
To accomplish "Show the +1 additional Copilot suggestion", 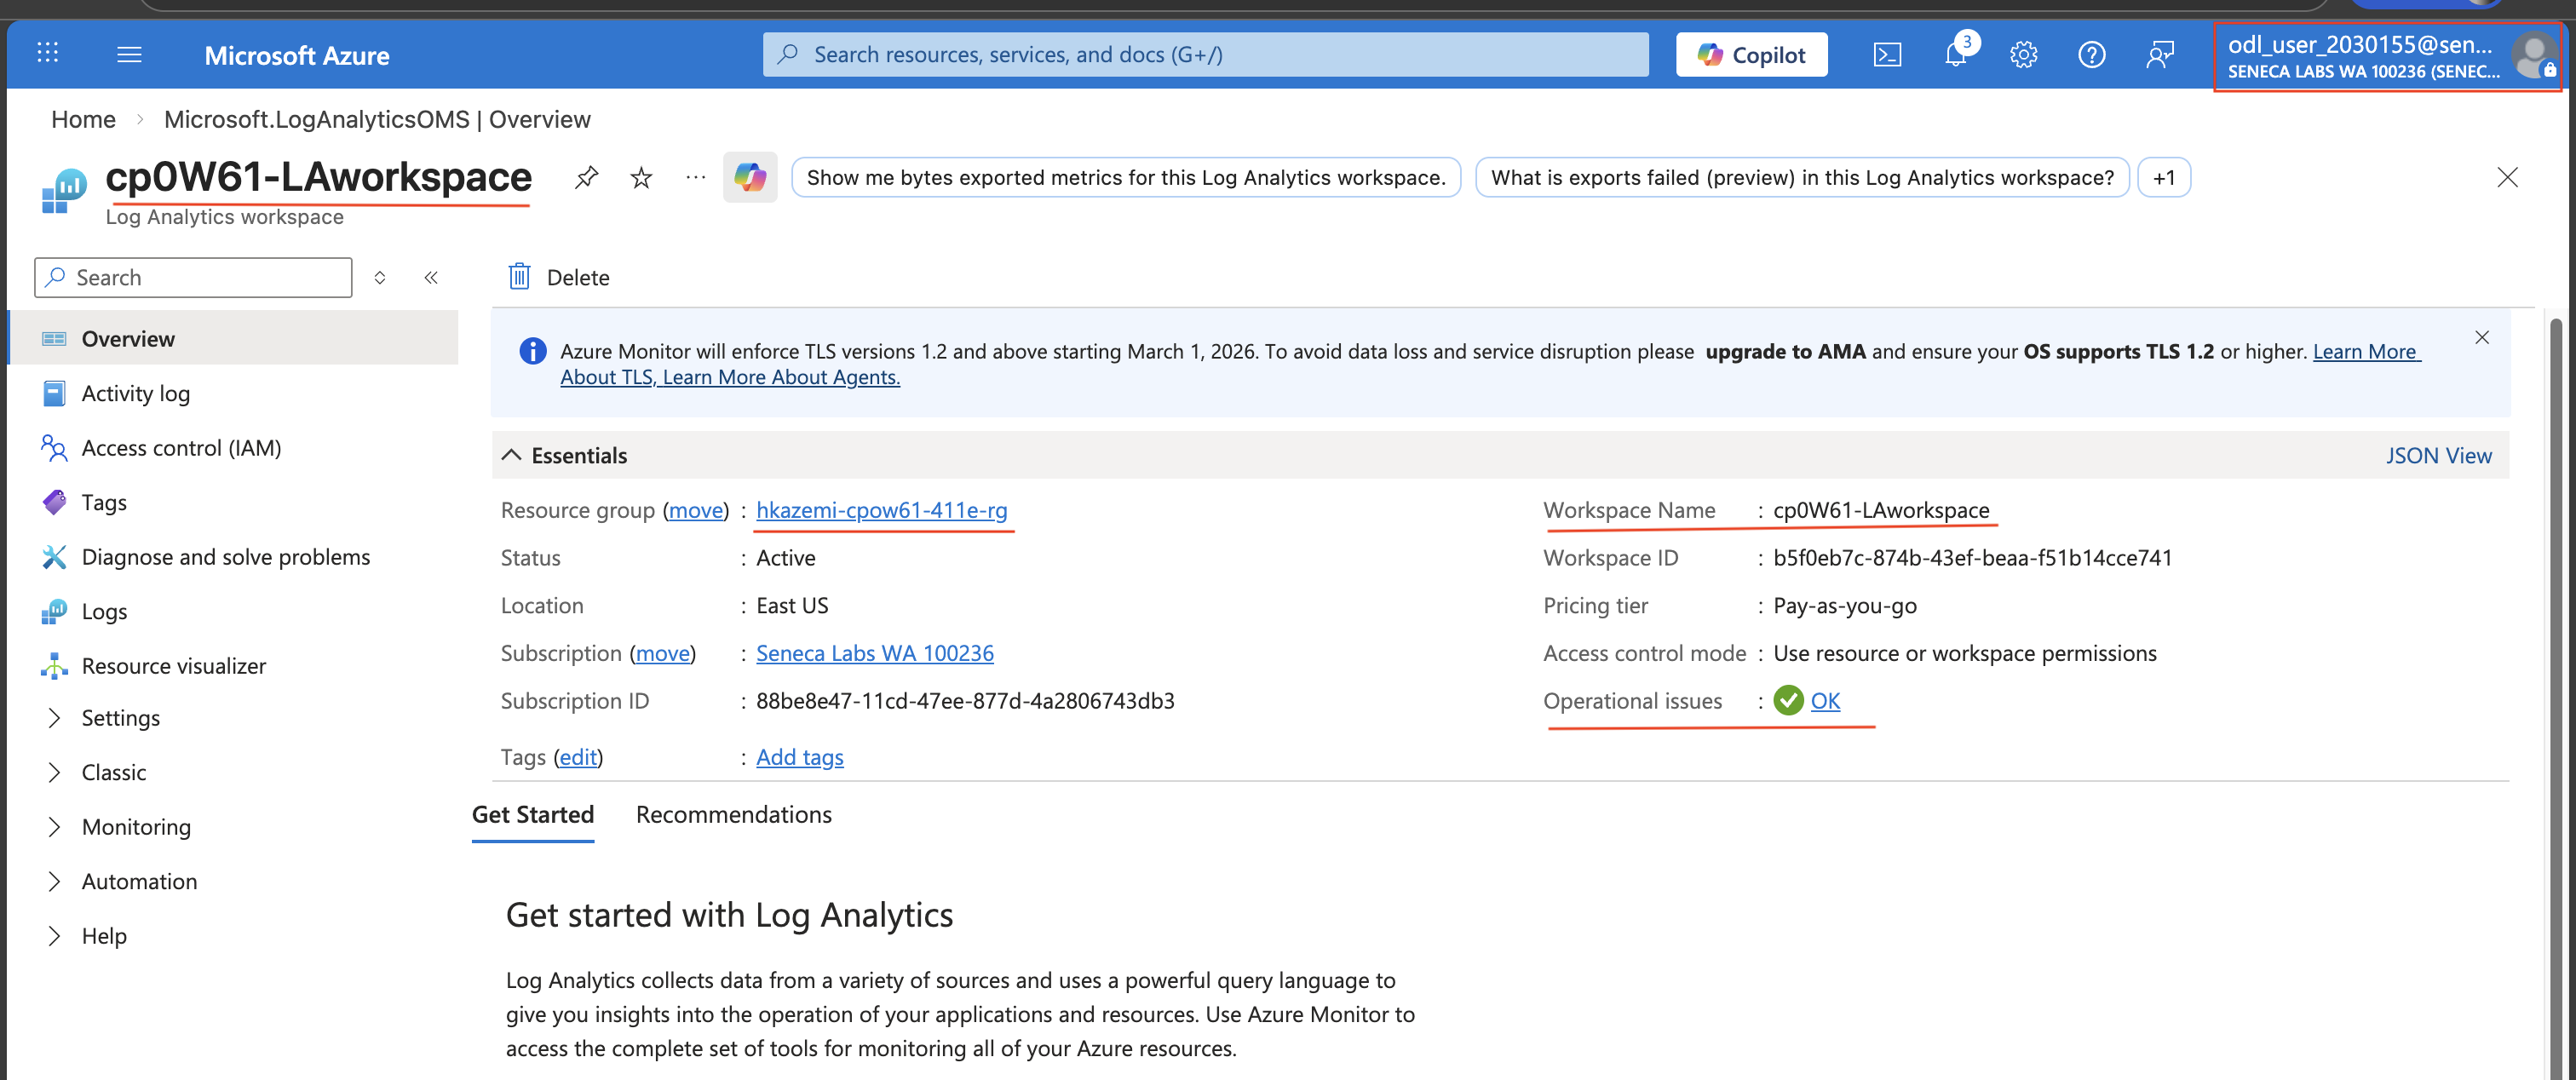I will coord(2163,178).
